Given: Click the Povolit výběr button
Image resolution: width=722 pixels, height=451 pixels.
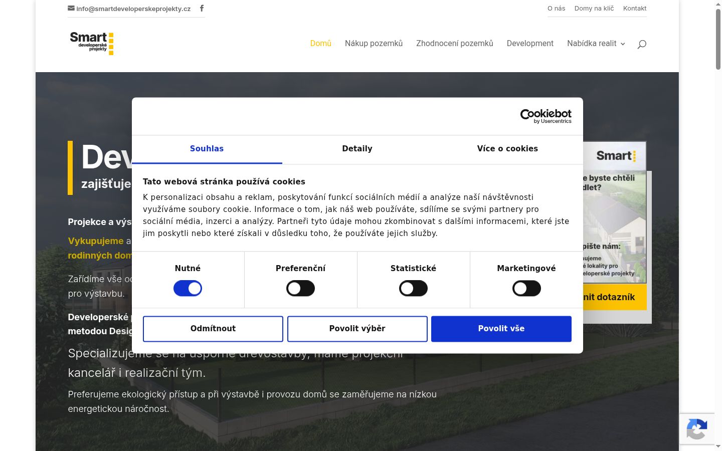Looking at the screenshot, I should (357, 329).
